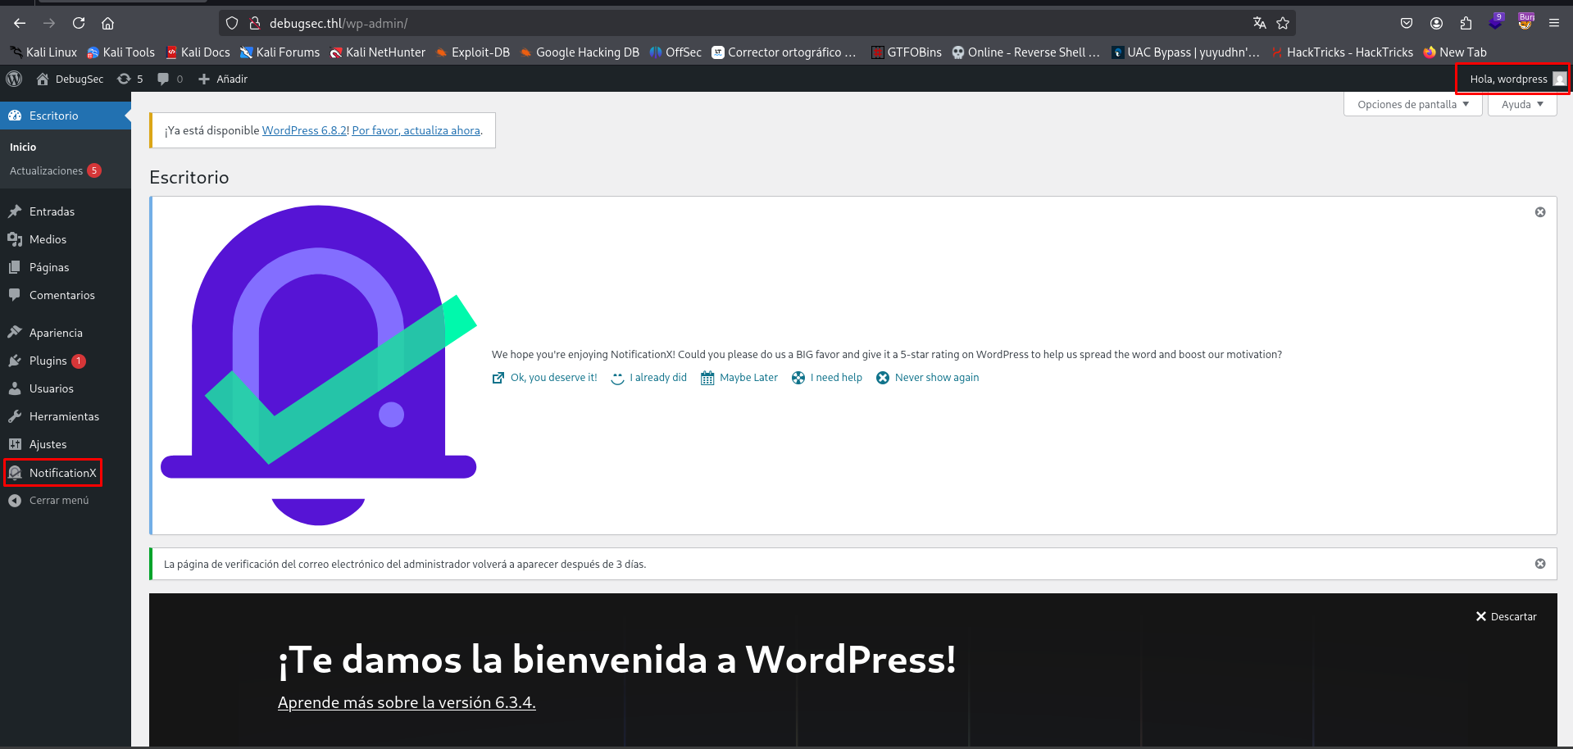Open the extensions puzzle icon

click(1466, 23)
